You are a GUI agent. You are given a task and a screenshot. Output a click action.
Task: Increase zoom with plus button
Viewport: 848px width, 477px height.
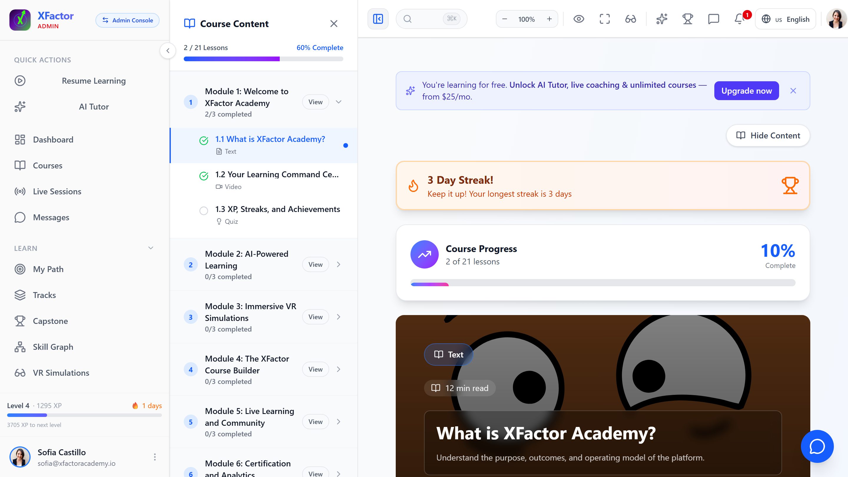click(x=549, y=19)
